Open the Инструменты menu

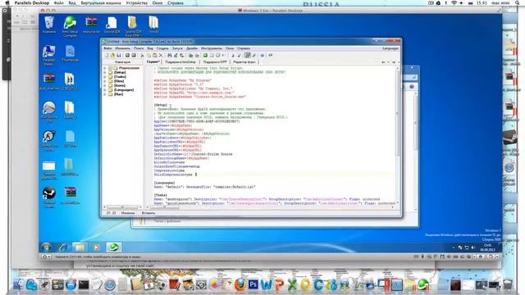pyautogui.click(x=212, y=48)
